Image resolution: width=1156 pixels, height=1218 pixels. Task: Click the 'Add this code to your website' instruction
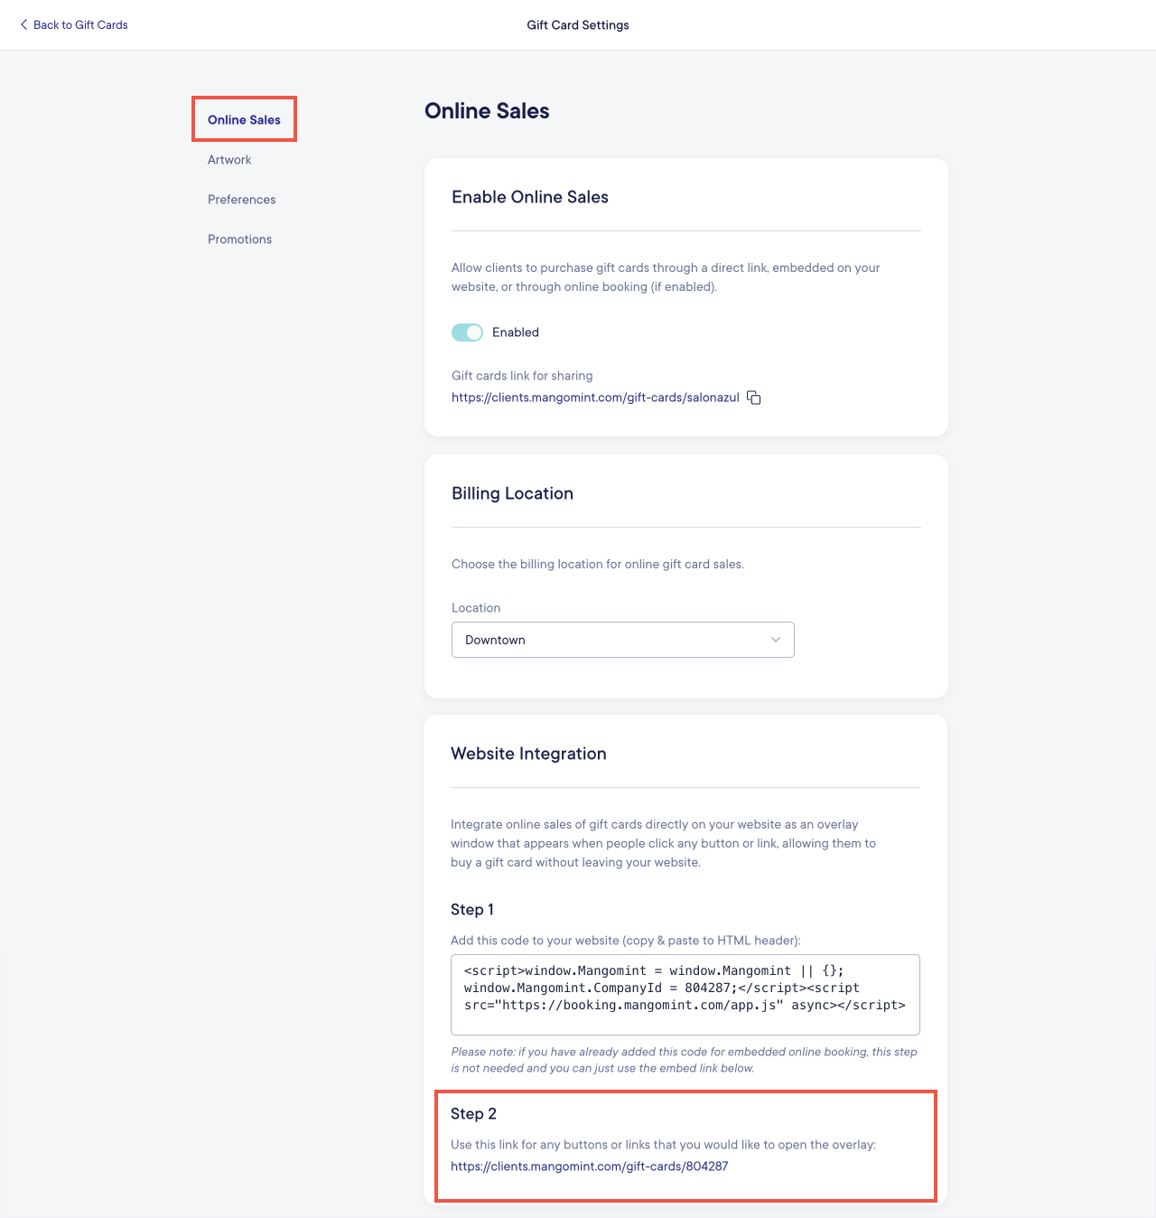[626, 940]
